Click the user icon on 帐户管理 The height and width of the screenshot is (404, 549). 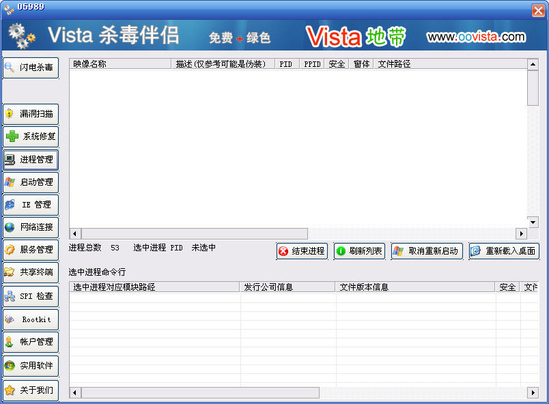click(x=10, y=342)
